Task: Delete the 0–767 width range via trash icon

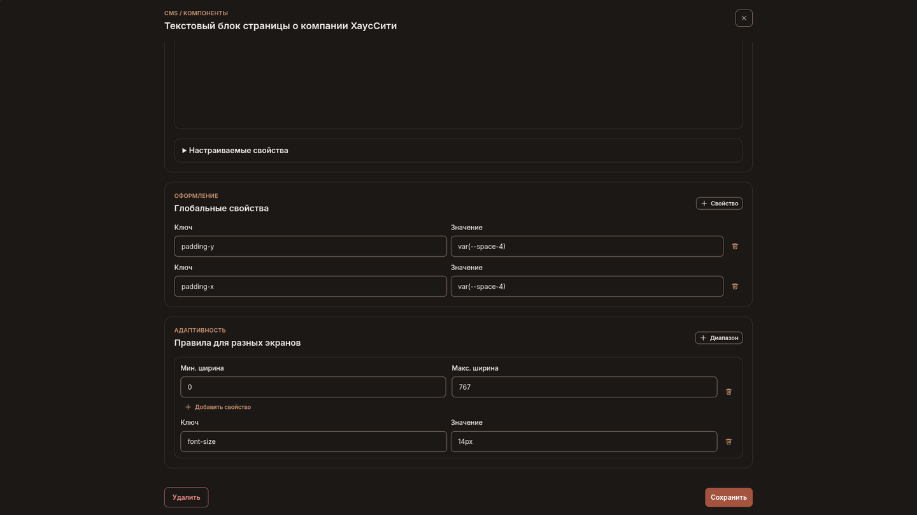Action: pos(729,392)
